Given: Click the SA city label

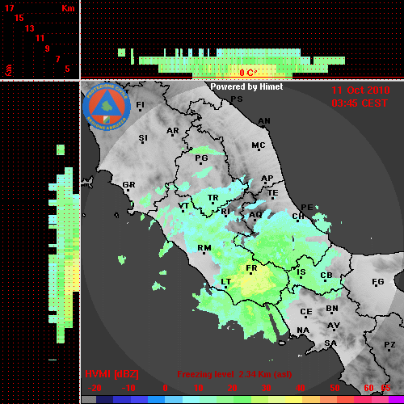Looking at the screenshot, I should [x=330, y=343].
